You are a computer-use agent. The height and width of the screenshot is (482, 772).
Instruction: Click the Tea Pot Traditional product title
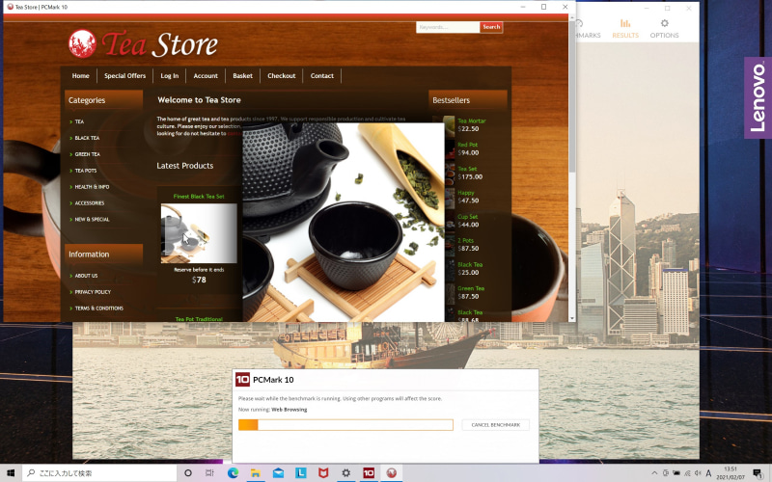[199, 319]
